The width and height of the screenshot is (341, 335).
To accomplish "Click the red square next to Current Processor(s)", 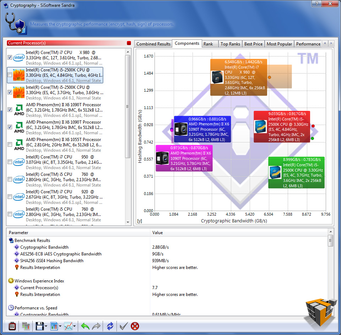I will tap(129, 43).
